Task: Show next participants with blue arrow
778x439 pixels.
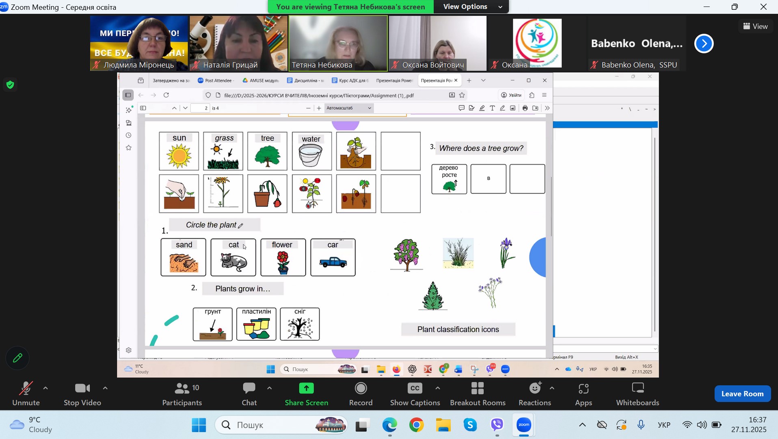Action: [x=704, y=43]
